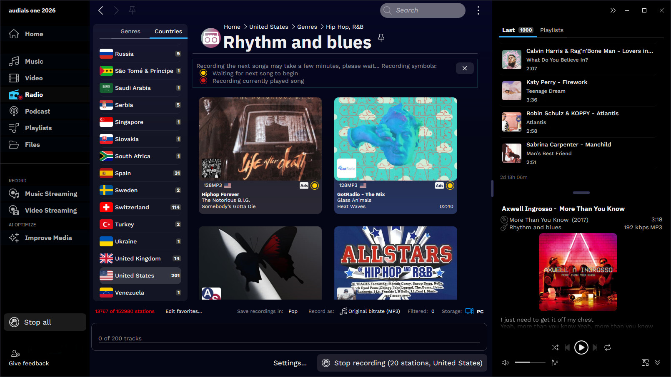
Task: Select Russia in country list
Action: pos(140,54)
